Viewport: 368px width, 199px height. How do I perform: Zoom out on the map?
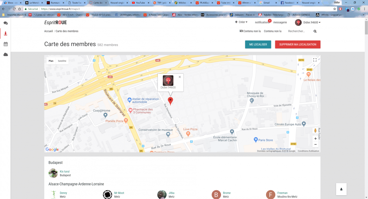[x=316, y=144]
